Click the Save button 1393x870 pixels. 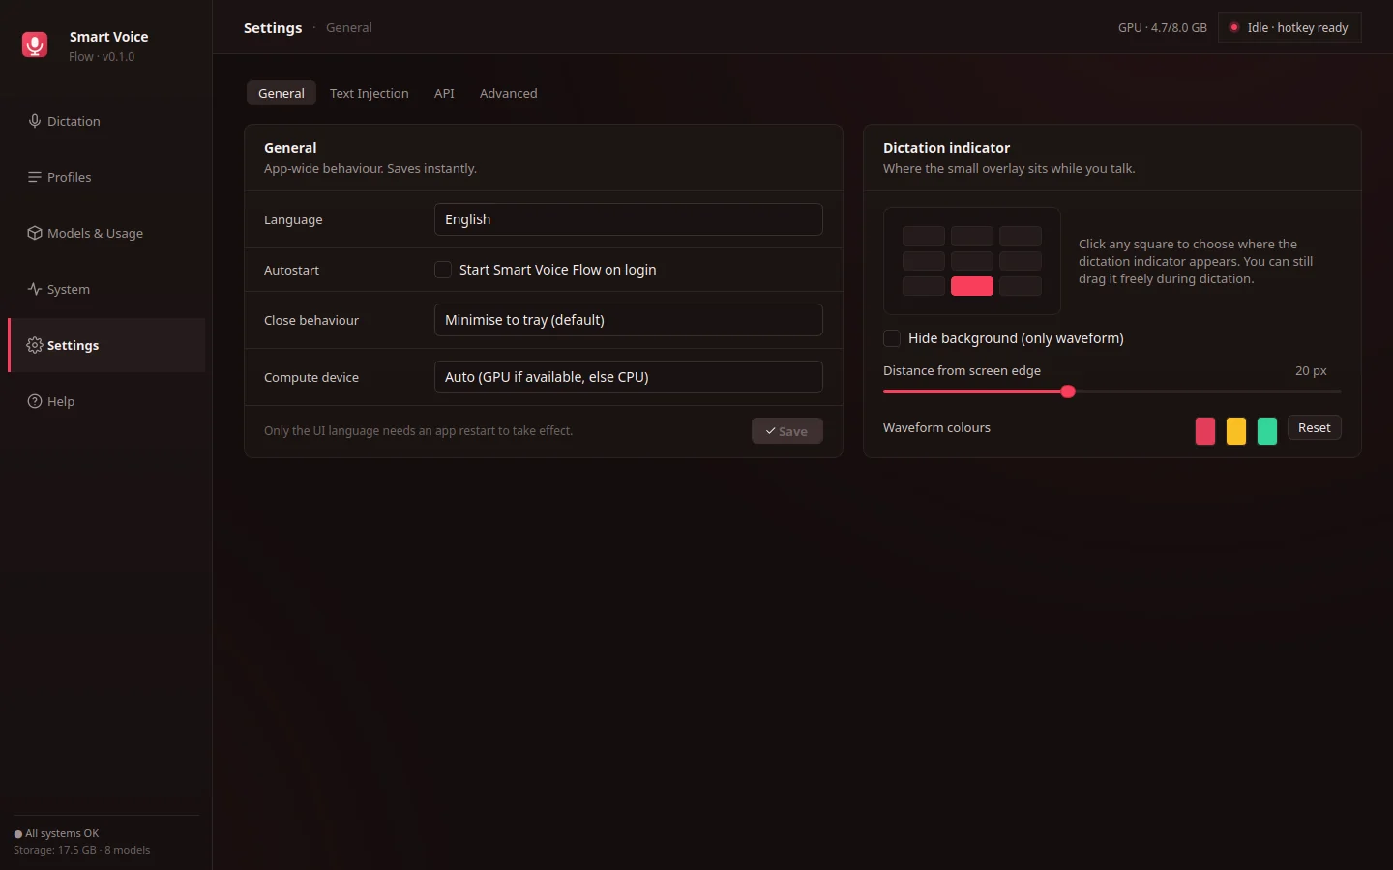pos(787,431)
